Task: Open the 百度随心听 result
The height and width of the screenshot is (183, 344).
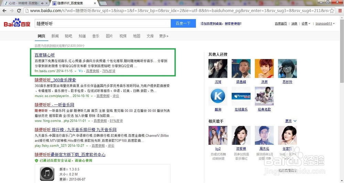Action: [x=45, y=55]
